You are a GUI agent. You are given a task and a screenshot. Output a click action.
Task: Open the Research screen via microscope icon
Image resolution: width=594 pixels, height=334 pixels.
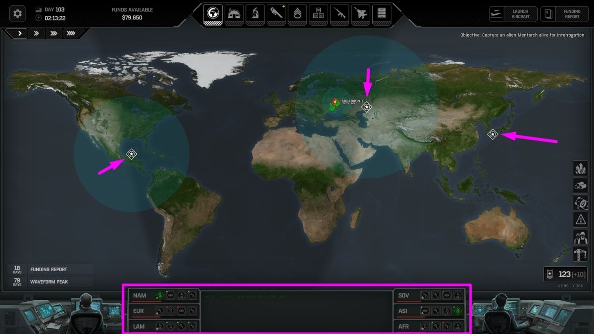pyautogui.click(x=255, y=13)
